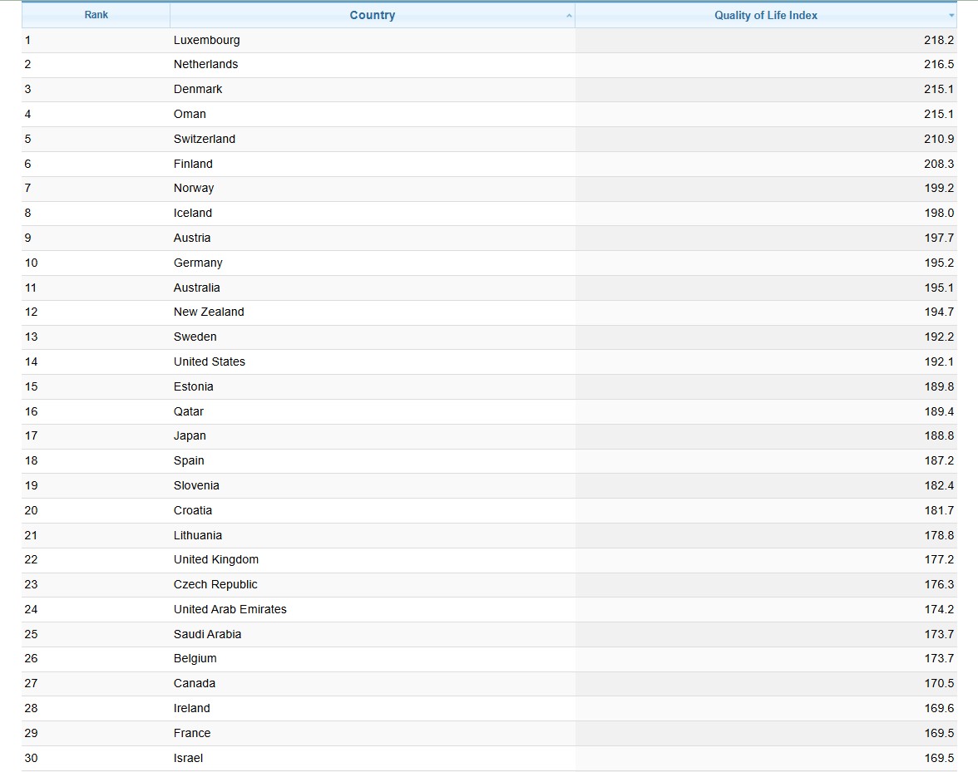Select rank number 10 cell

32,263
